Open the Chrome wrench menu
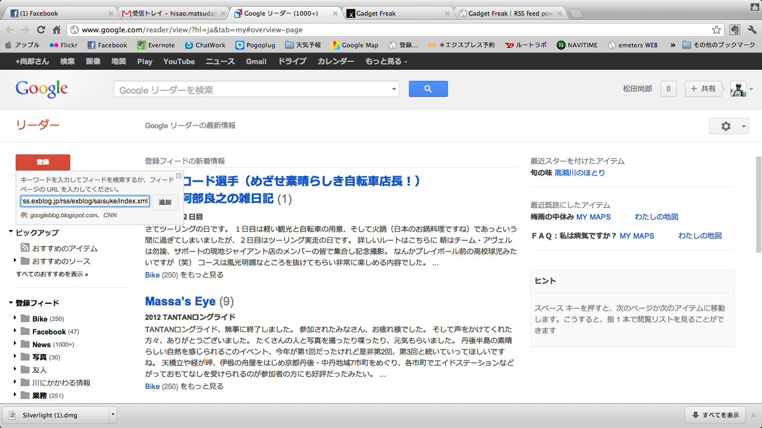Screen dimensions: 762x428 click(751, 30)
